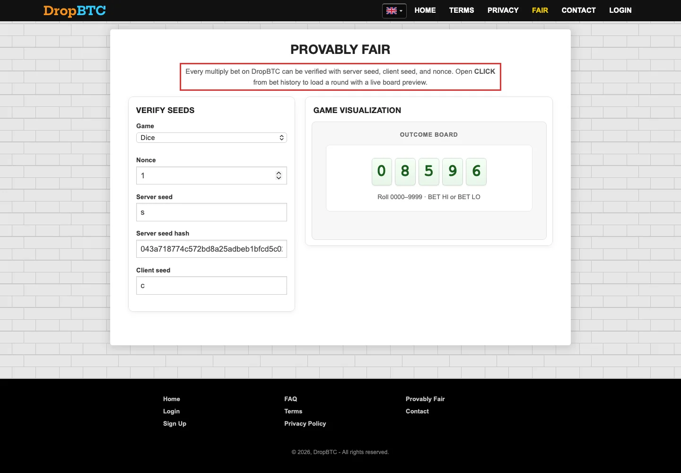The height and width of the screenshot is (473, 681).
Task: Expand the Game dropdown showing Dice
Action: 211,138
